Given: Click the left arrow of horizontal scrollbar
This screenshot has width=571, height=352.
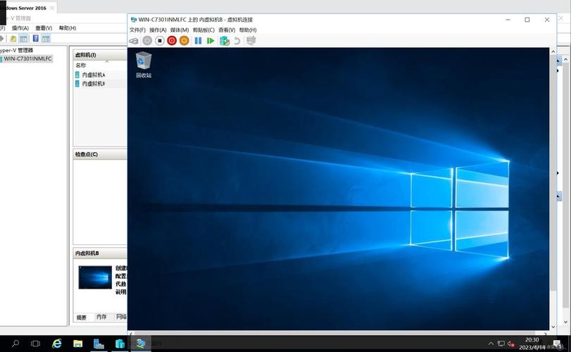Looking at the screenshot, I should tap(130, 333).
